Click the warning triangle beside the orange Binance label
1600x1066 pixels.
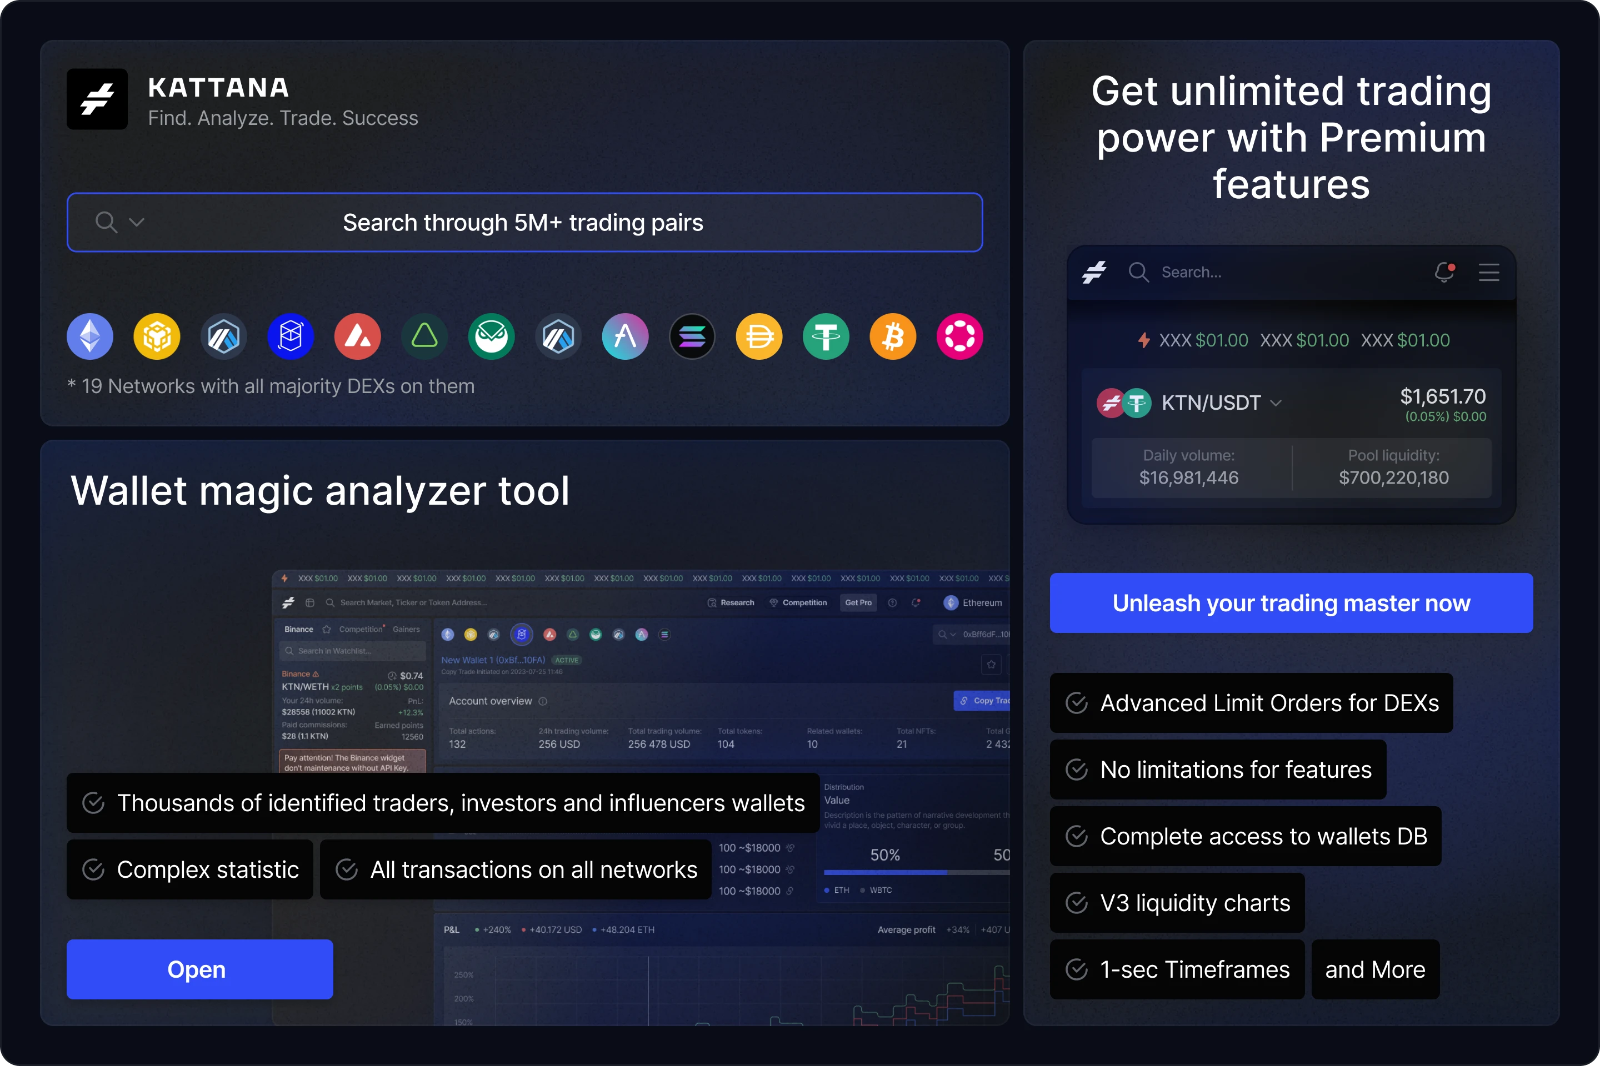pos(316,673)
